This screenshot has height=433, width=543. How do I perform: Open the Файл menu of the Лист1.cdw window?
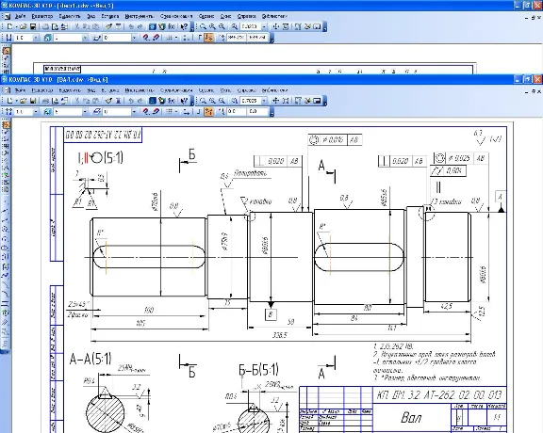click(x=20, y=16)
